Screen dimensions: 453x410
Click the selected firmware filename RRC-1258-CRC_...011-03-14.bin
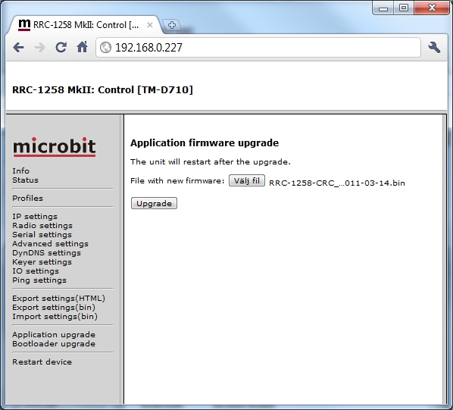pos(337,183)
